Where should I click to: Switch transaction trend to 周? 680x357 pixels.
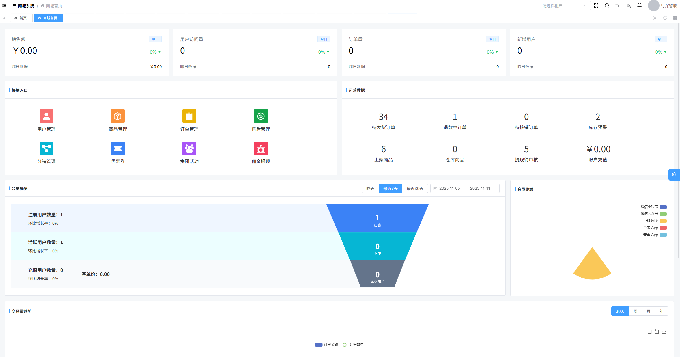[x=635, y=311]
